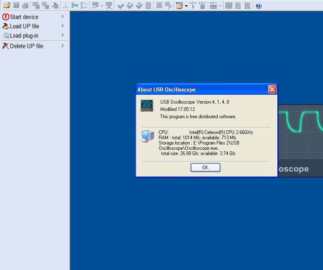Viewport: 323px width, 270px height.
Task: Open dropdown arrow next to A:B+C folder icon
Action: [x=186, y=6]
